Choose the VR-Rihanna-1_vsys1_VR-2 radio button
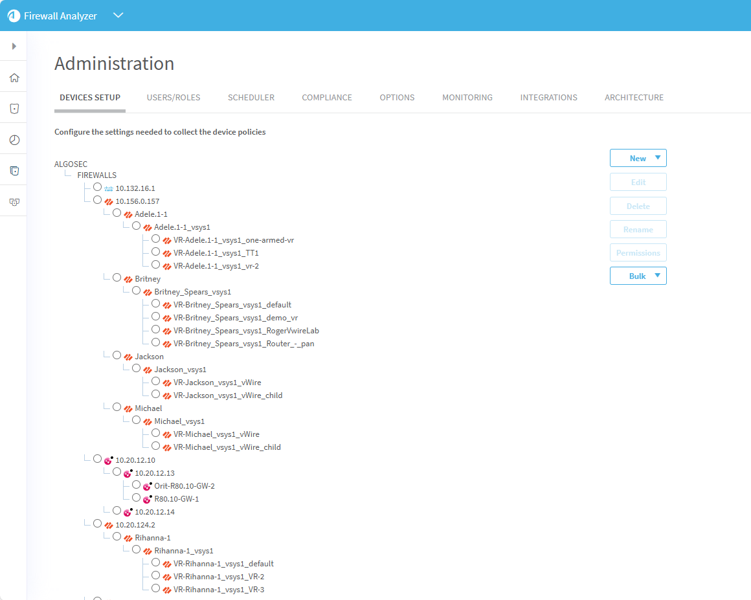Image resolution: width=751 pixels, height=600 pixels. tap(155, 575)
